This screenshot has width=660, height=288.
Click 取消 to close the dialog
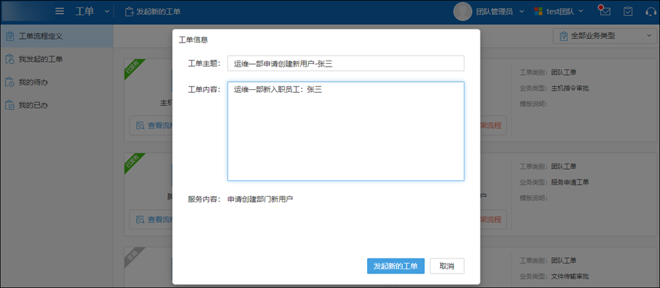pyautogui.click(x=447, y=266)
